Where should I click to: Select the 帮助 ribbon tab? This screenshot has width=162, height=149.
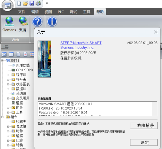point(100,12)
